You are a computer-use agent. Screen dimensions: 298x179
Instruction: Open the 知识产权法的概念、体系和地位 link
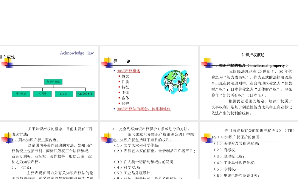click(x=143, y=109)
